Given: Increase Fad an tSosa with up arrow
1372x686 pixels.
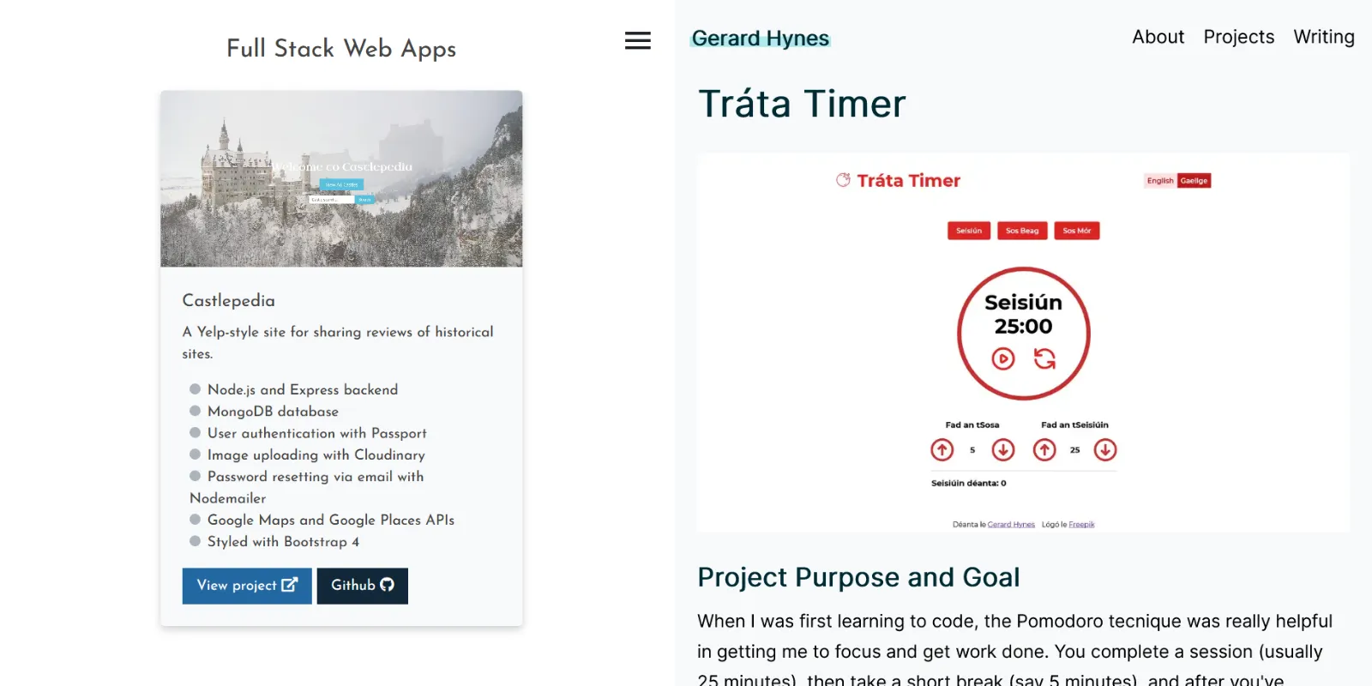Looking at the screenshot, I should (x=942, y=449).
